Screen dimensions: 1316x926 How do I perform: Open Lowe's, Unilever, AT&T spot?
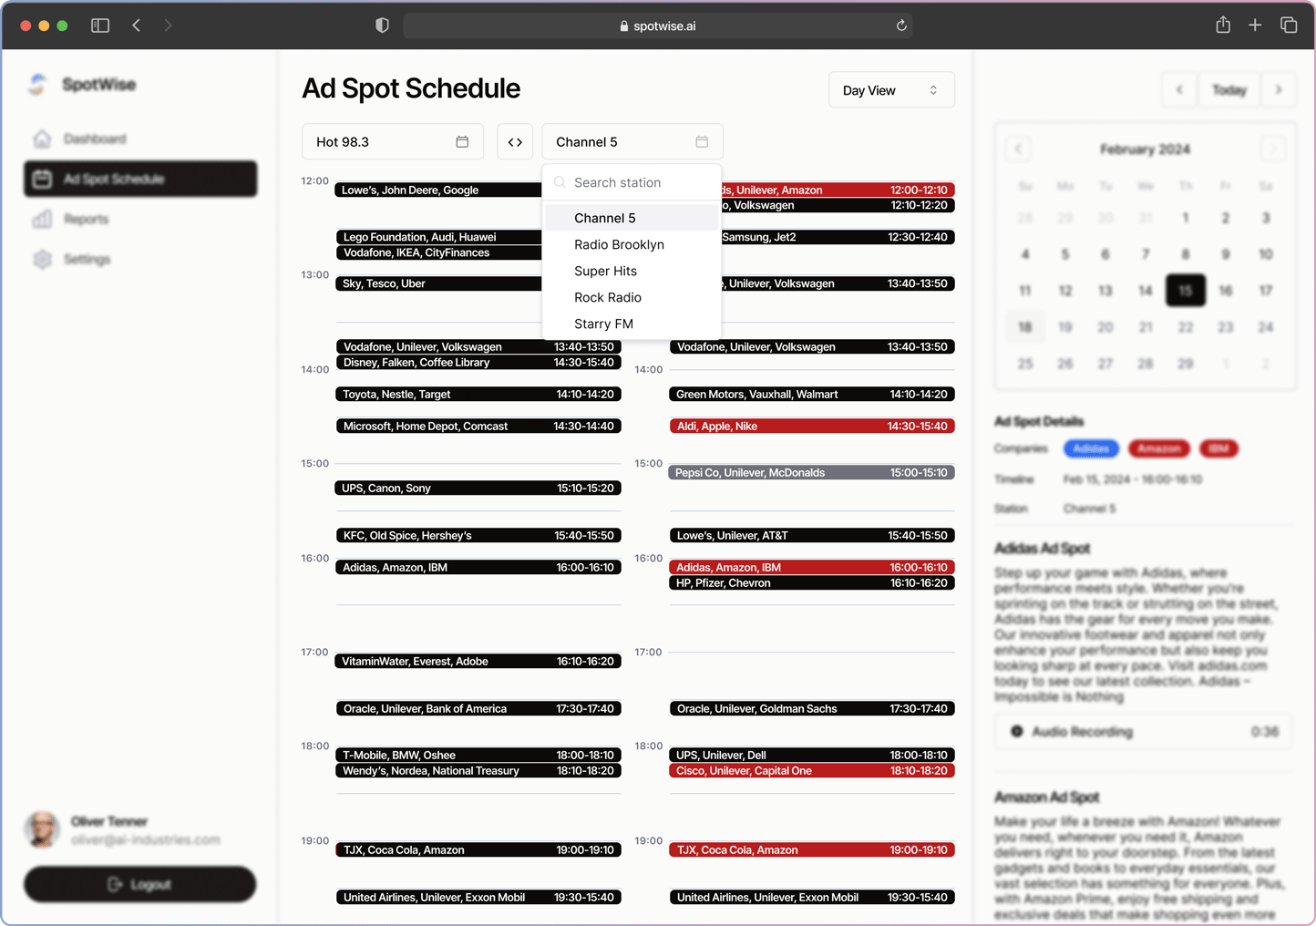tap(812, 535)
